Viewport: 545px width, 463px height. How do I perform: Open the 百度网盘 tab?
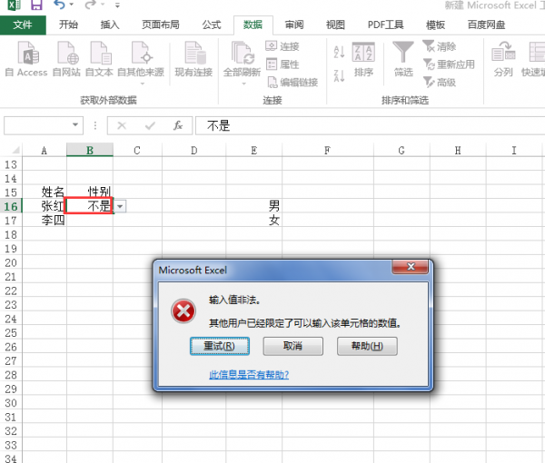tap(486, 25)
